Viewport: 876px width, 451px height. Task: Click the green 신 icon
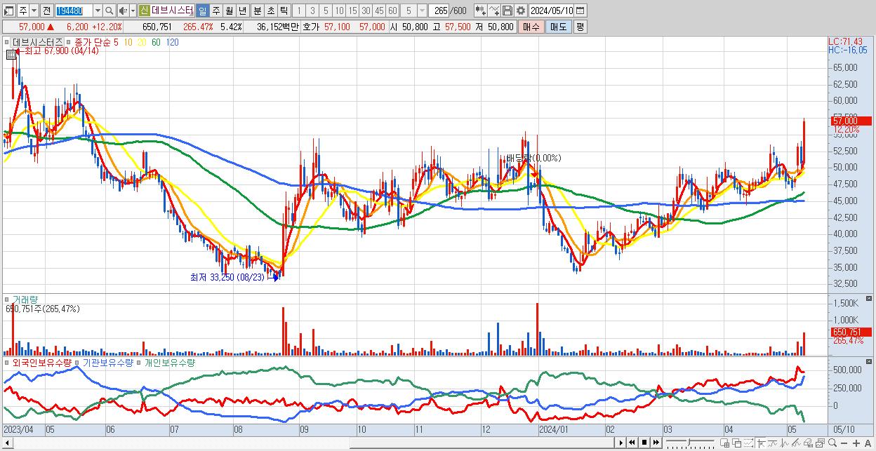click(x=144, y=11)
